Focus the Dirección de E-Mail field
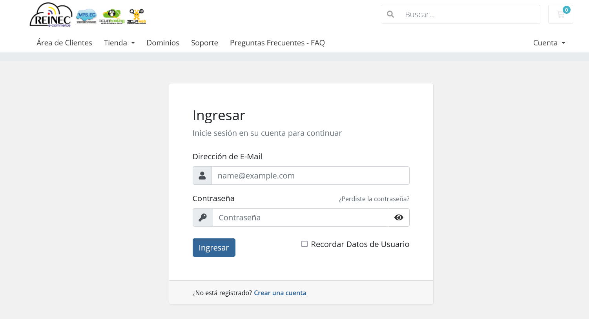Screen dimensions: 589x319 [310, 176]
